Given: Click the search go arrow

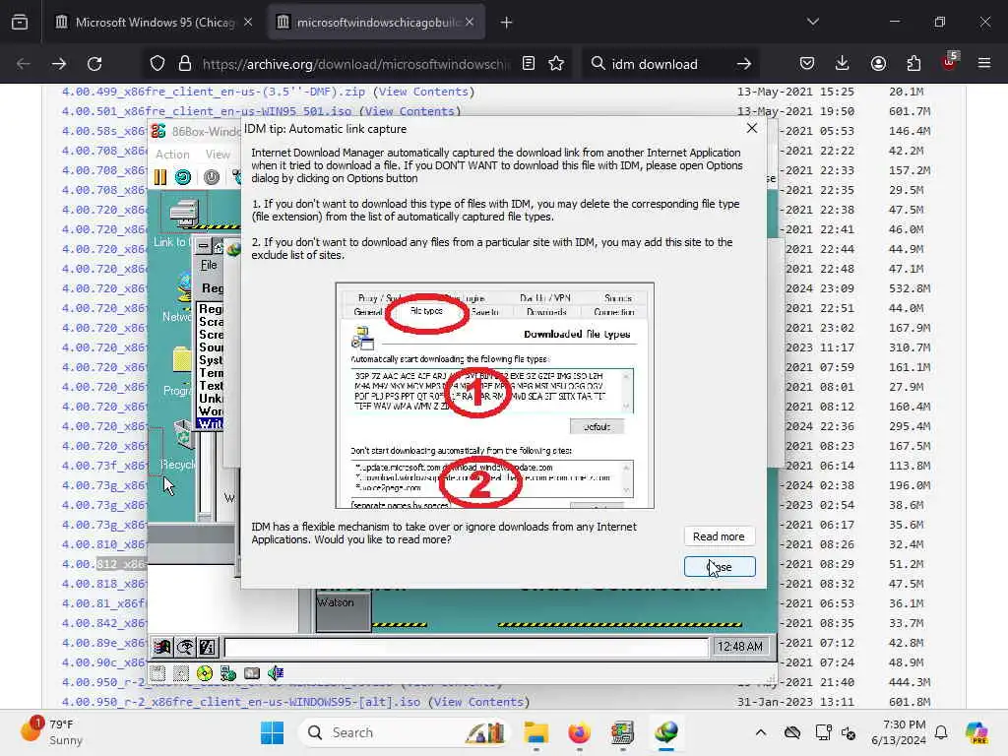Looking at the screenshot, I should tap(744, 64).
